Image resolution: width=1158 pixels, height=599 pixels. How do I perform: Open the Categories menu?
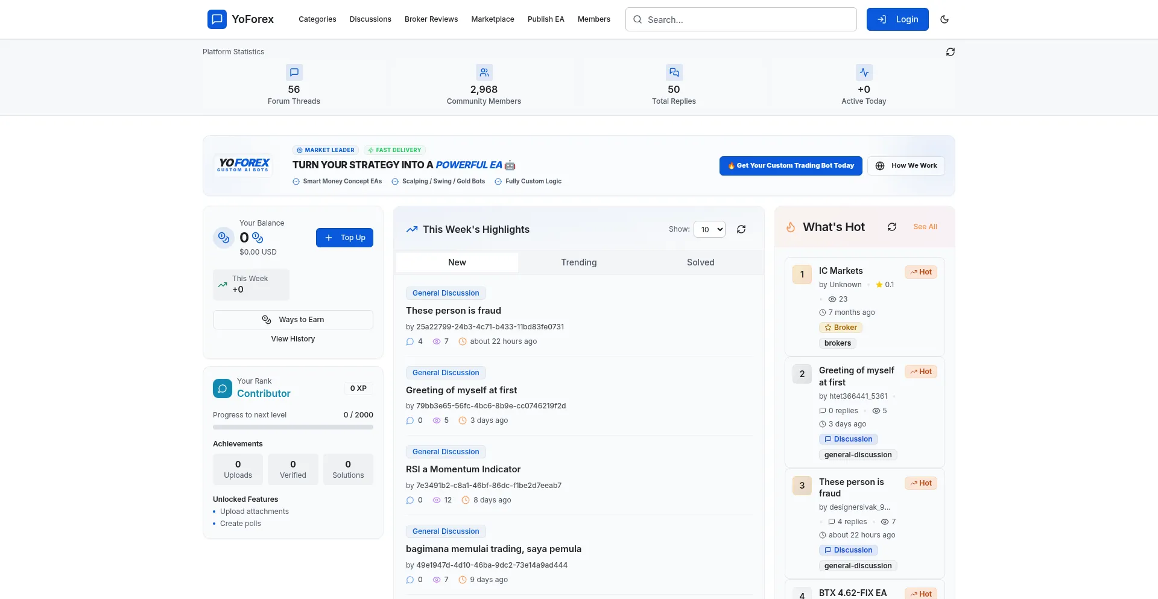pos(317,19)
